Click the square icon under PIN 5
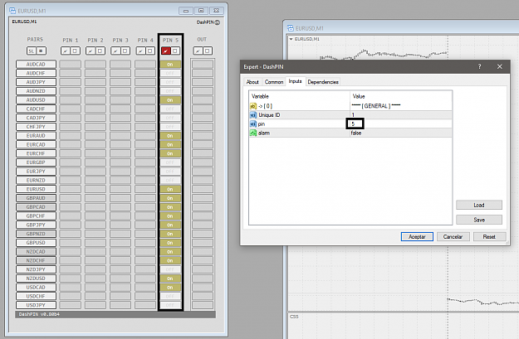The width and height of the screenshot is (519, 339). 175,51
